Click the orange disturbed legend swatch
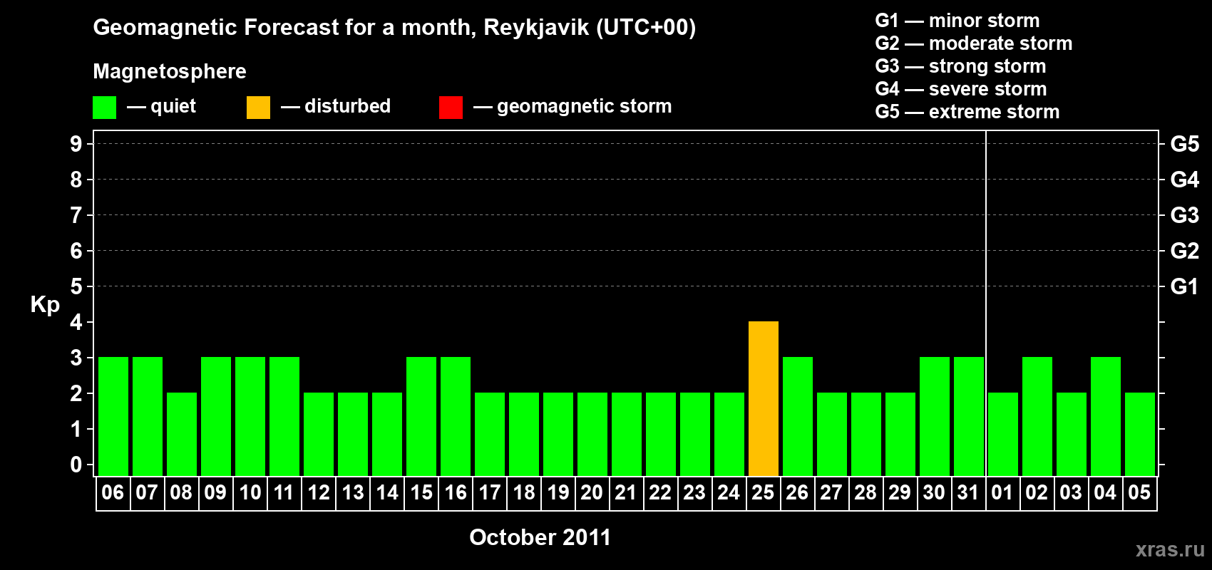 tap(258, 108)
